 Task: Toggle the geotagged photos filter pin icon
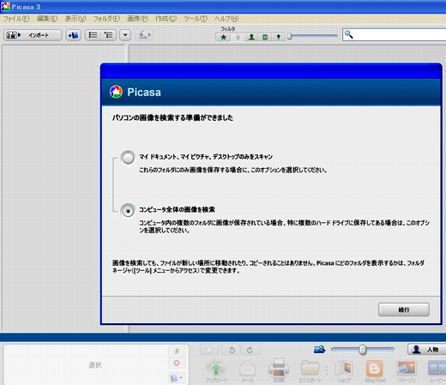pyautogui.click(x=279, y=37)
